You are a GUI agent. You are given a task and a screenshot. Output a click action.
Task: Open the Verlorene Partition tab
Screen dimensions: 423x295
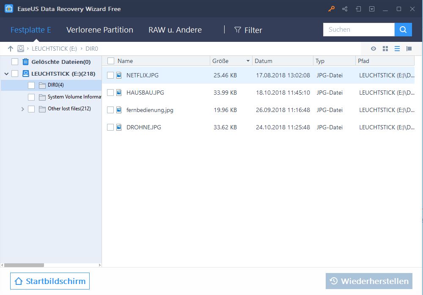(100, 30)
